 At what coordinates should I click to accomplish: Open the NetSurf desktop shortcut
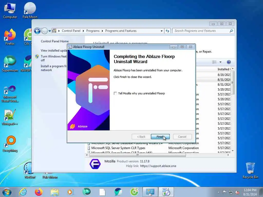30,170
